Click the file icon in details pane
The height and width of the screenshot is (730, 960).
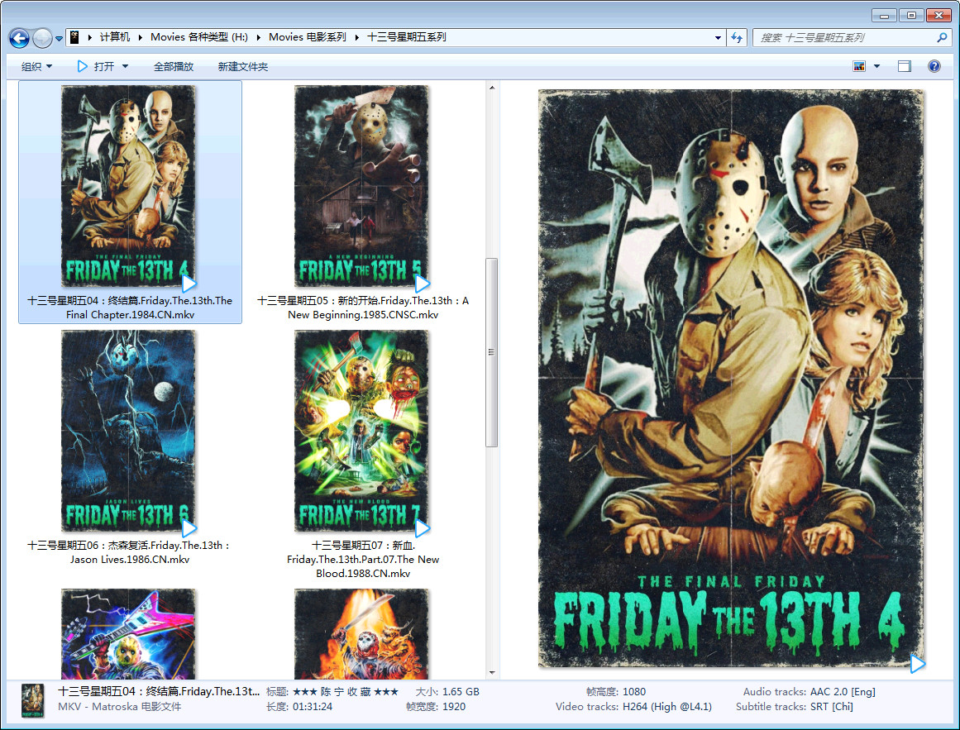pyautogui.click(x=33, y=699)
